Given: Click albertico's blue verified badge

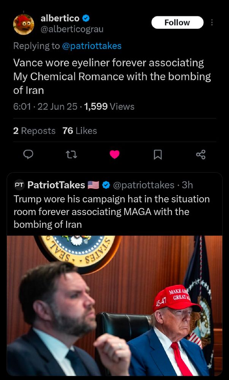Looking at the screenshot, I should point(87,18).
